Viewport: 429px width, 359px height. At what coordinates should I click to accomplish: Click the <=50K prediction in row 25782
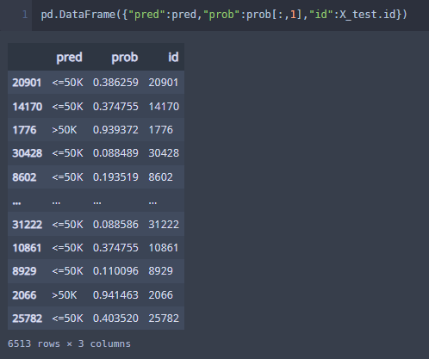[67, 319]
